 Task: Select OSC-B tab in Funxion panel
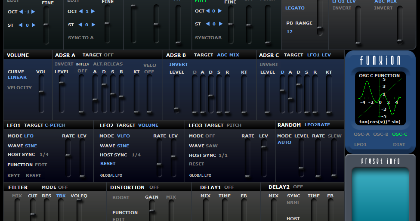[x=380, y=134]
